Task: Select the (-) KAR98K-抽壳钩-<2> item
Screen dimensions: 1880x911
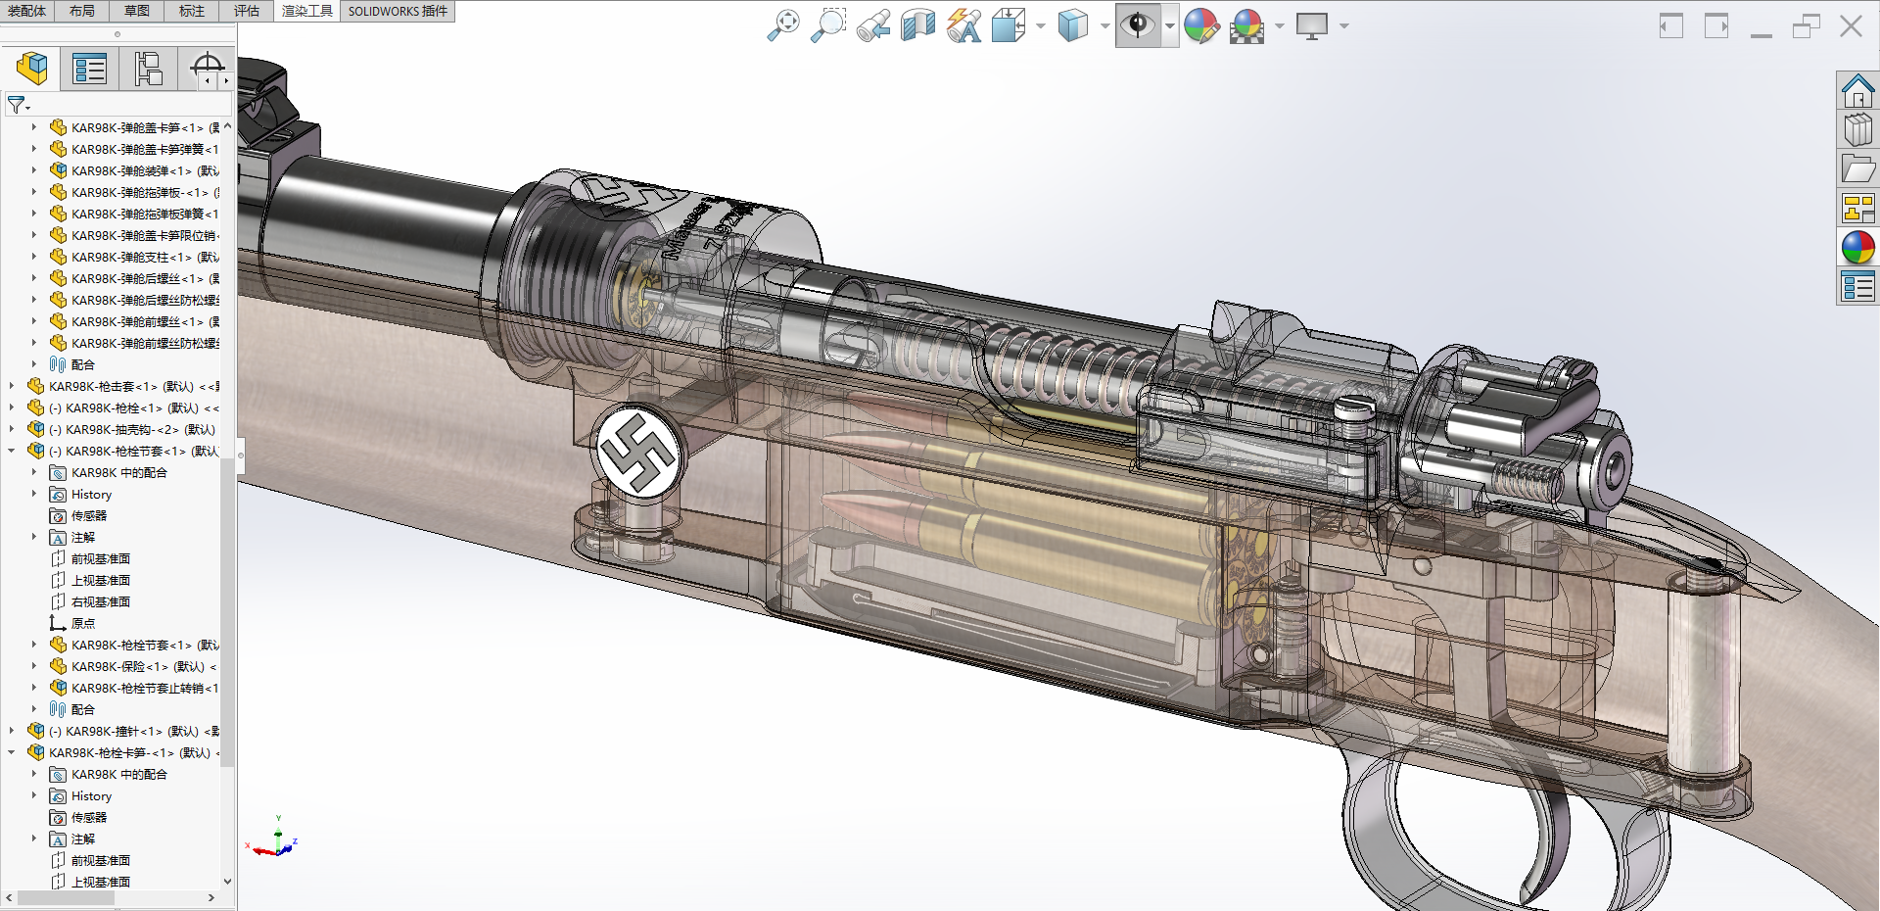Action: (132, 429)
